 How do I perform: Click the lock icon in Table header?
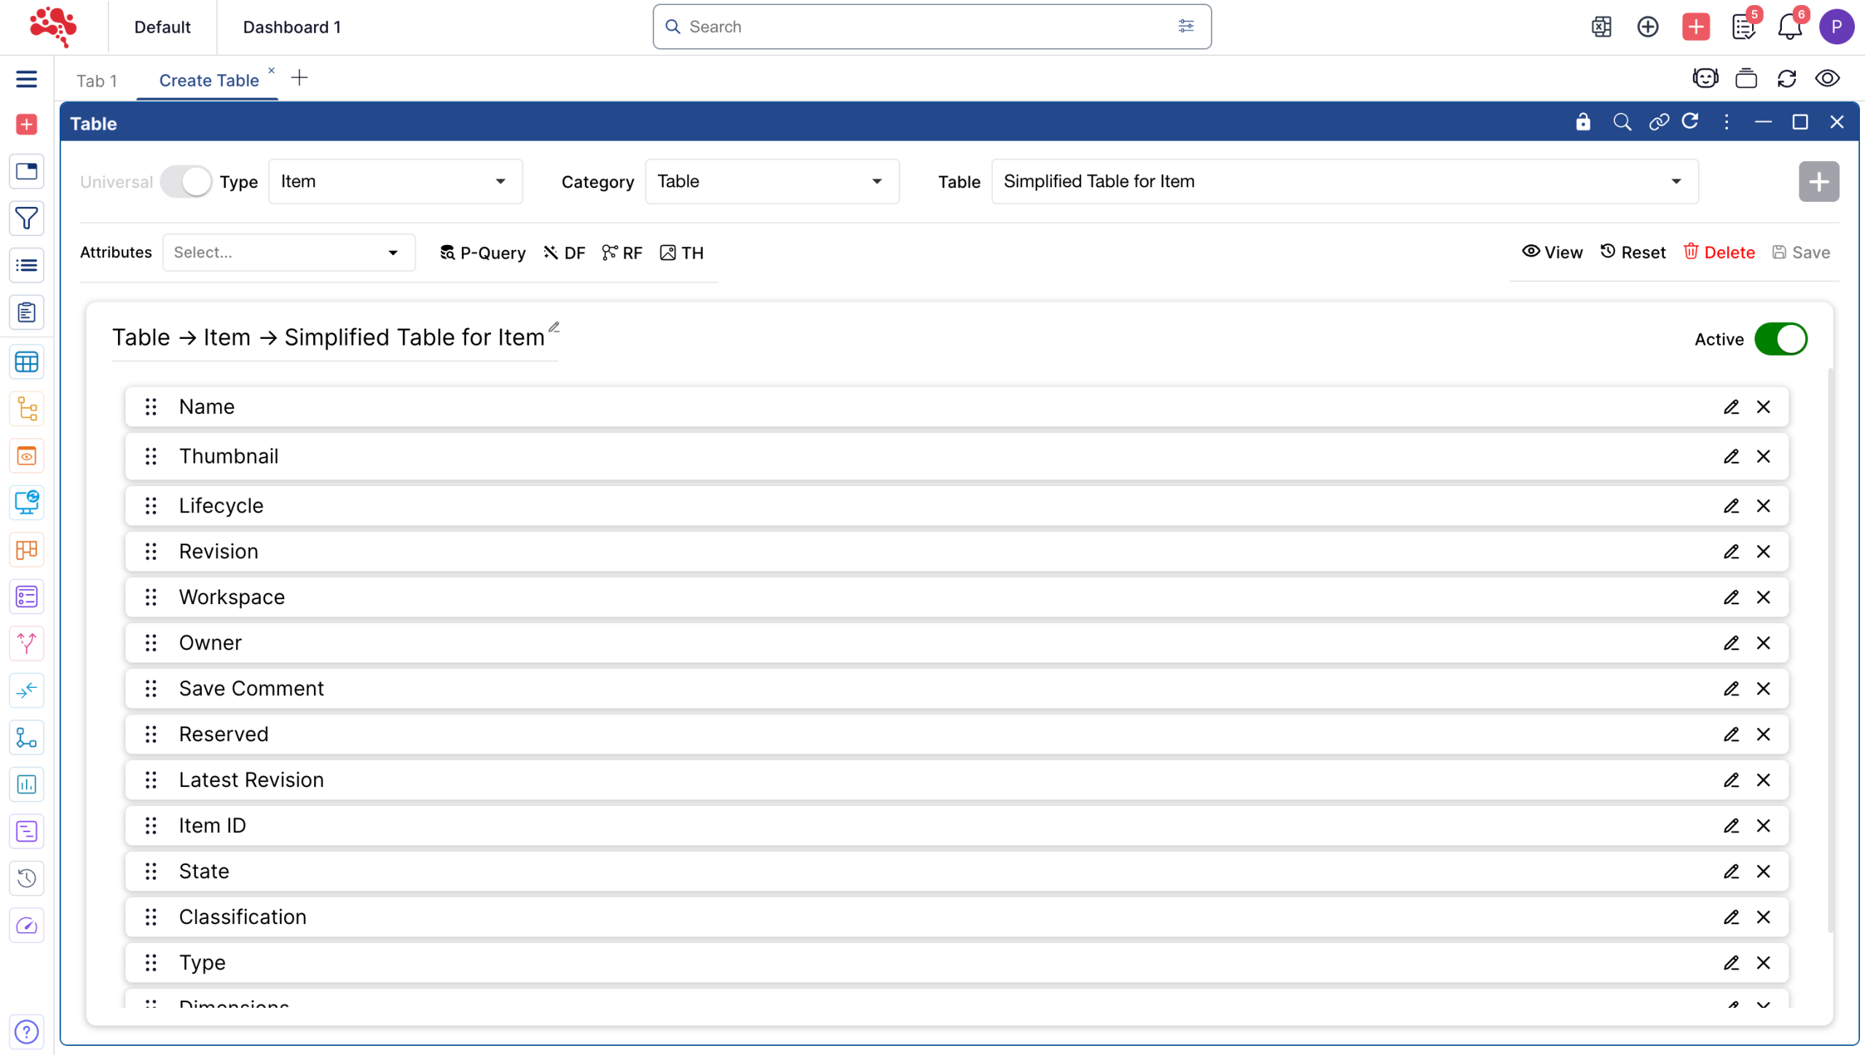pos(1582,122)
